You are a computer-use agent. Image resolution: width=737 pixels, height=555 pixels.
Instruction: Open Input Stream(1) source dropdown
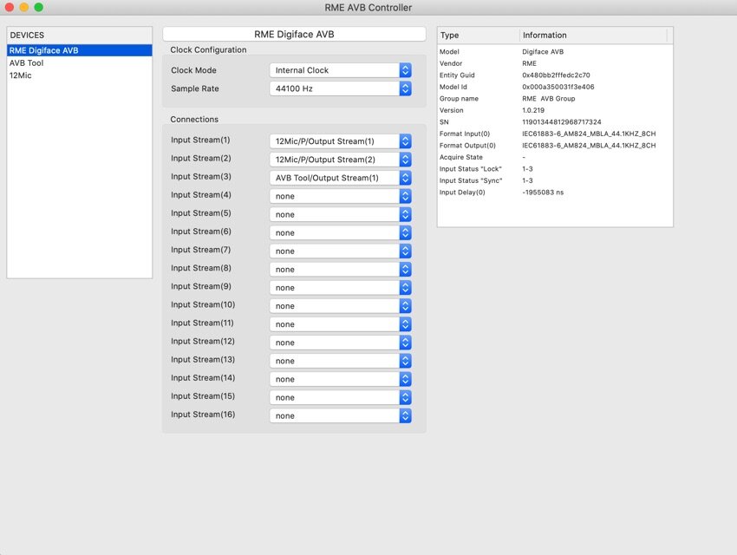tap(340, 141)
